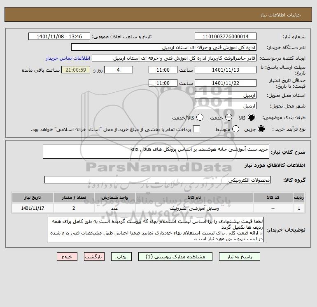Click the cell وسایل آموزشی الکترونیک
The width and height of the screenshot is (317, 307).
(x=194, y=208)
